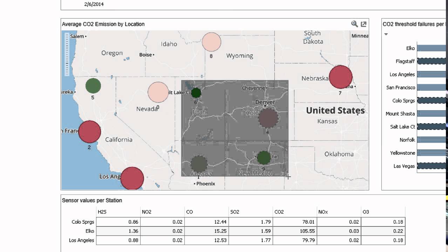Click the CO2 value 105.55 for Elko
The height and width of the screenshot is (252, 448).
click(x=295, y=231)
